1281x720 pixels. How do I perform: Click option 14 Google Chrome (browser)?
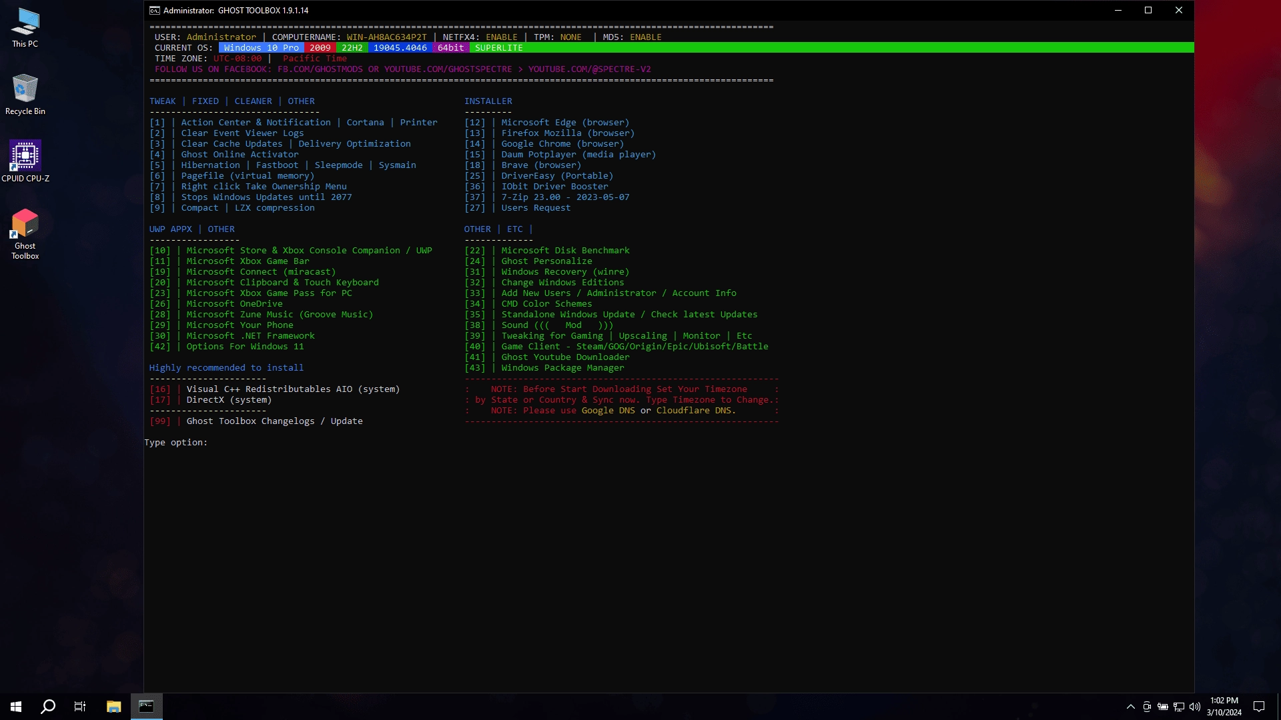[544, 144]
